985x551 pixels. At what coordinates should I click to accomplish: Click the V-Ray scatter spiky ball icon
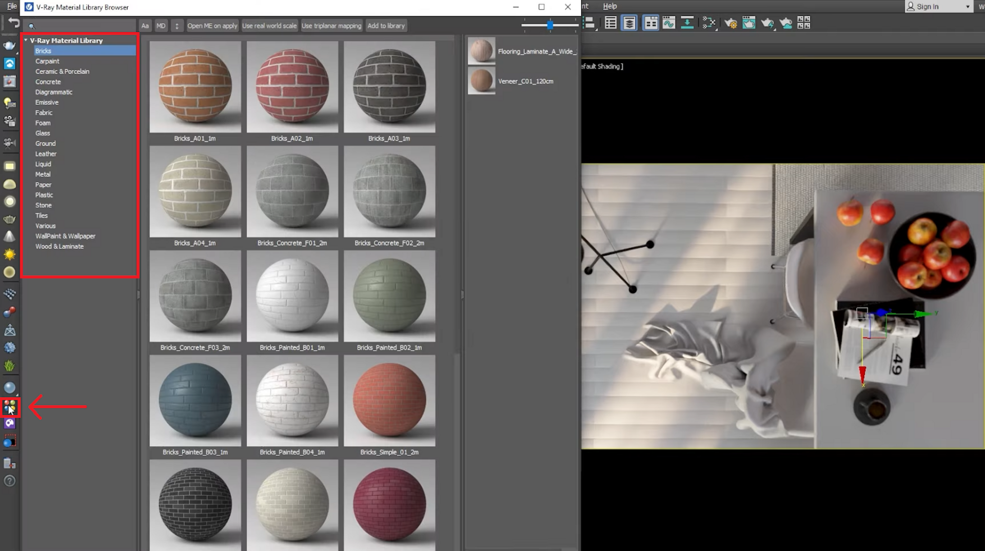[10, 348]
